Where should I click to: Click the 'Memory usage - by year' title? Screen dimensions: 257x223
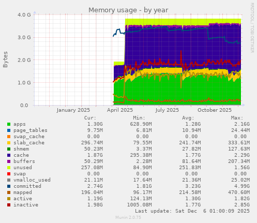pos(128,10)
